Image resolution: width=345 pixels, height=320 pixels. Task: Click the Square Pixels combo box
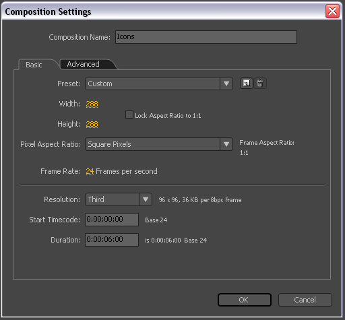(159, 144)
